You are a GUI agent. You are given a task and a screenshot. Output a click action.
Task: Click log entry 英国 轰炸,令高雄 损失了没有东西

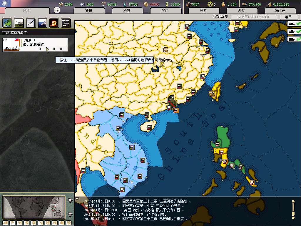pos(134,210)
